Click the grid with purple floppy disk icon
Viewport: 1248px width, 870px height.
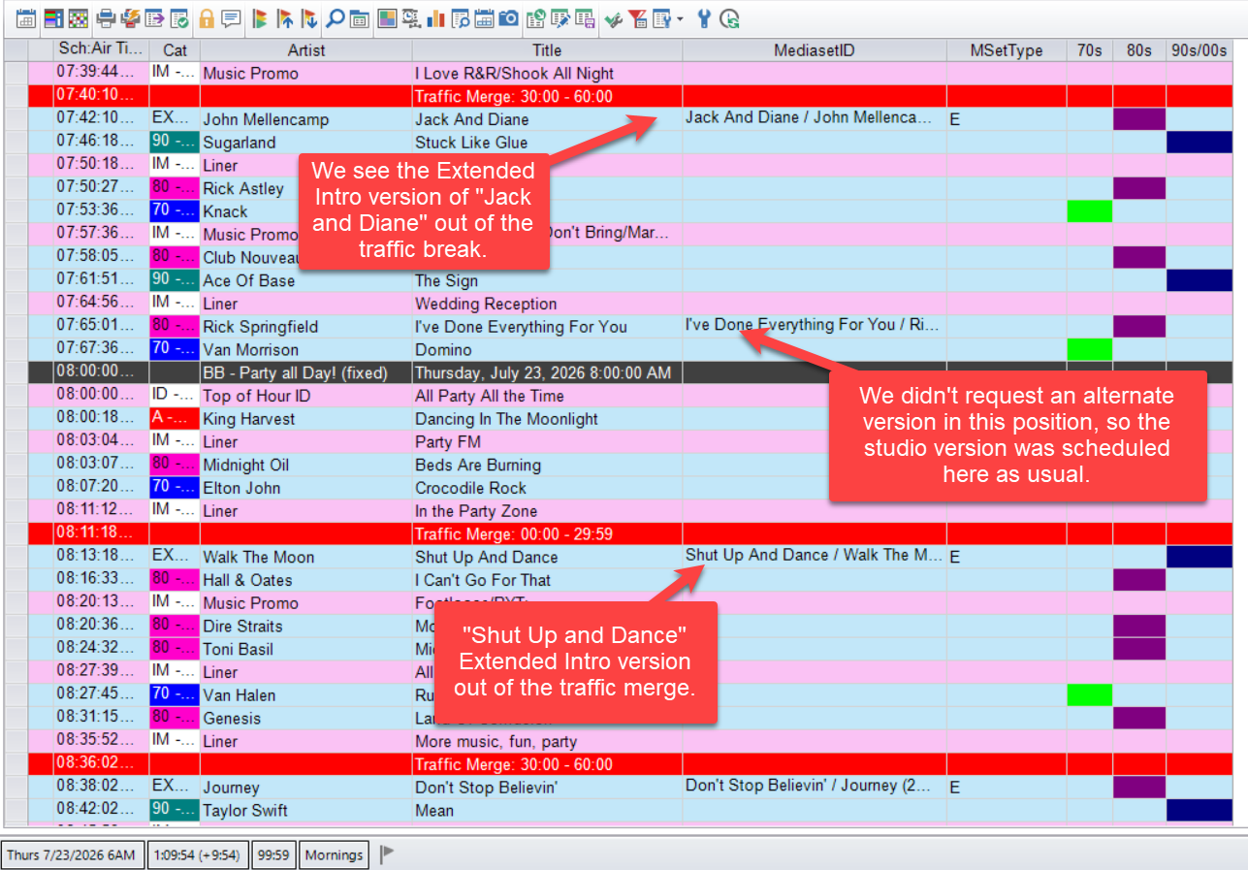(x=585, y=18)
